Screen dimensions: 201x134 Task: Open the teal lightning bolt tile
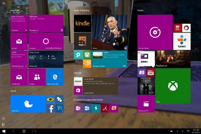tap(96, 108)
